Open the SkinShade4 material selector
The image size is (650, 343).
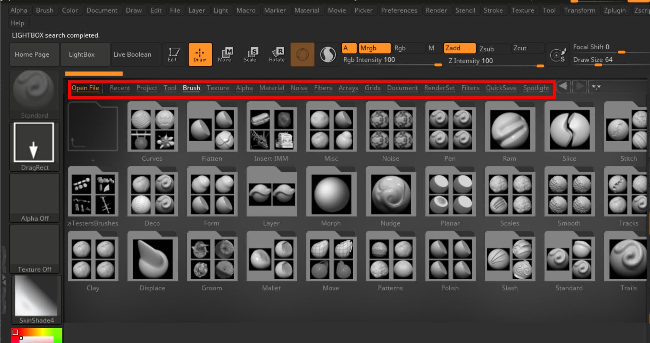tap(36, 299)
